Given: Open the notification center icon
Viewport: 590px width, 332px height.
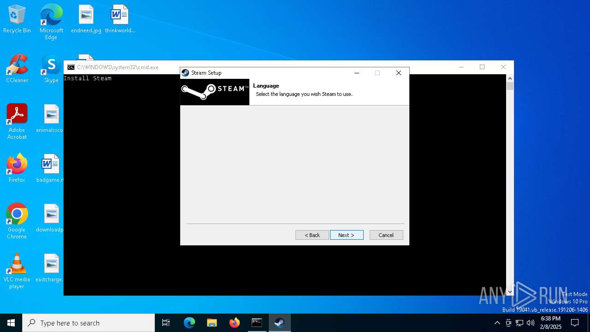Looking at the screenshot, I should click(575, 323).
